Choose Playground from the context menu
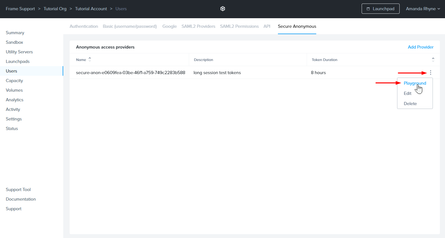 point(415,83)
